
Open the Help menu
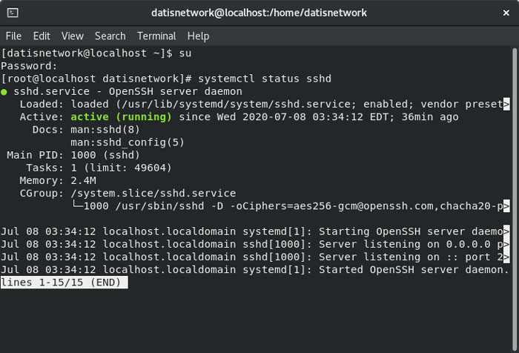point(198,36)
